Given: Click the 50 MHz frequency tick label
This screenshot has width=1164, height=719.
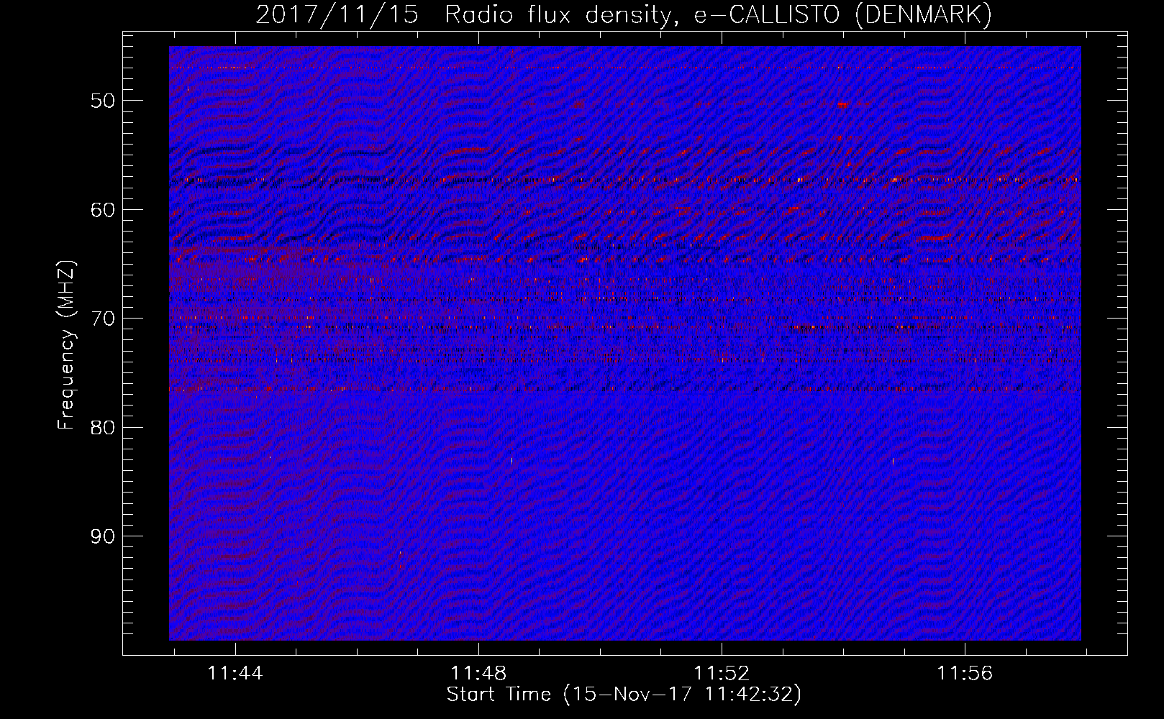Looking at the screenshot, I should 102,101.
